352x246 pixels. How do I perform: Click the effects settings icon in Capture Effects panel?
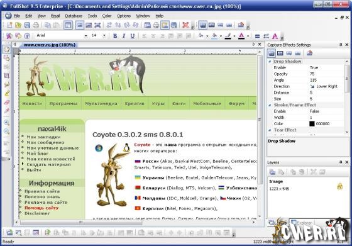click(x=309, y=53)
